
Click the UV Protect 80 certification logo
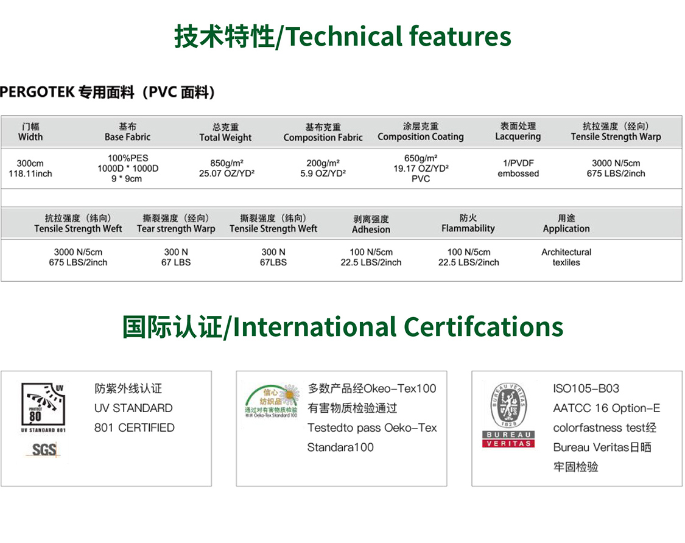[43, 406]
